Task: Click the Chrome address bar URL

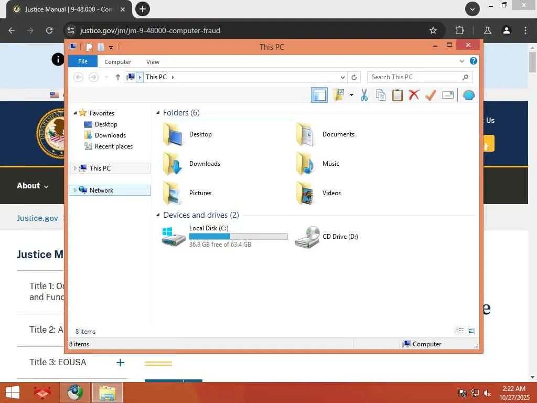Action: click(150, 30)
